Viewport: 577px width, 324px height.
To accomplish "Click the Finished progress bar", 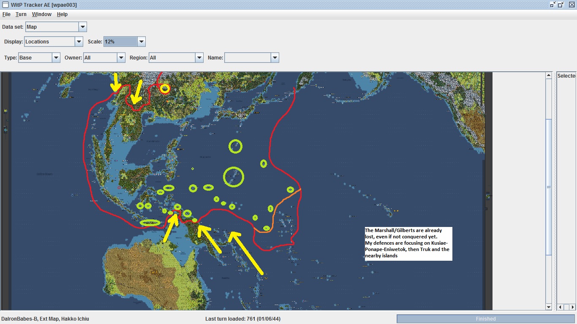I will coord(486,319).
